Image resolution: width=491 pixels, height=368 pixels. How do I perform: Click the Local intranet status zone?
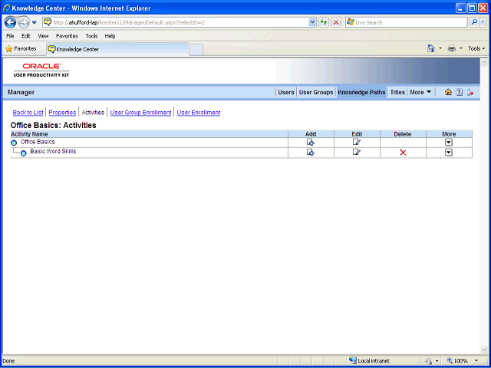click(370, 361)
